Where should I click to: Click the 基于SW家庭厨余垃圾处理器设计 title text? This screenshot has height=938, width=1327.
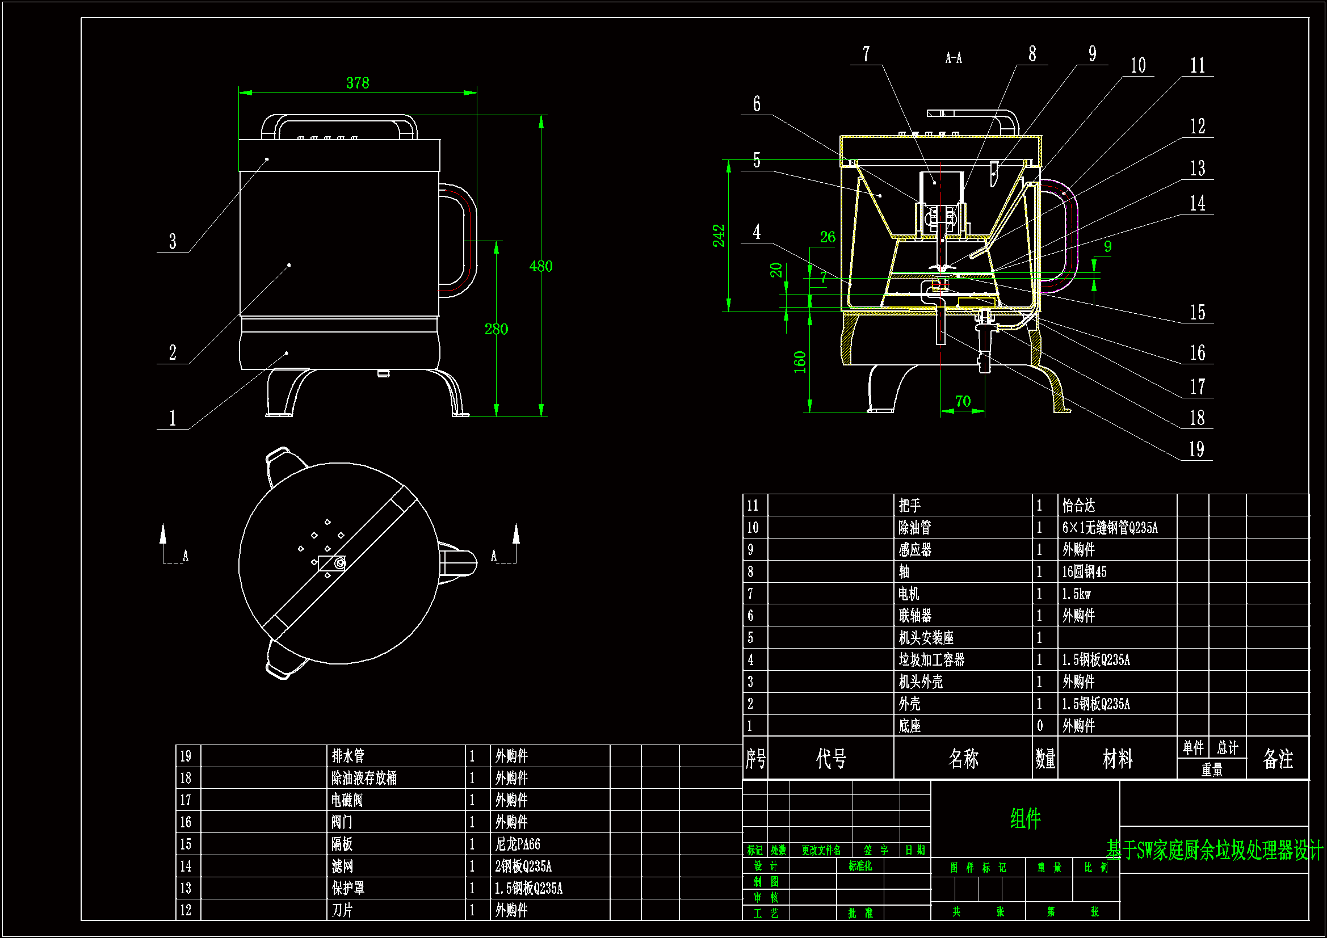pyautogui.click(x=1213, y=851)
